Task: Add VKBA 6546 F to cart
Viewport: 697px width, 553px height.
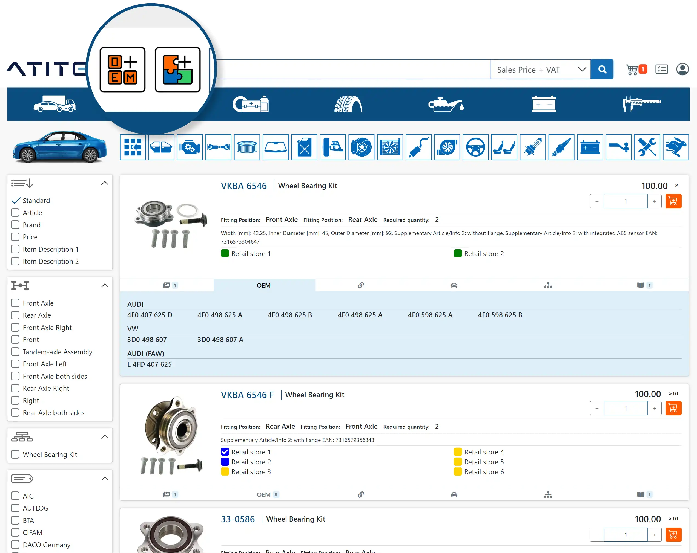Action: tap(673, 408)
